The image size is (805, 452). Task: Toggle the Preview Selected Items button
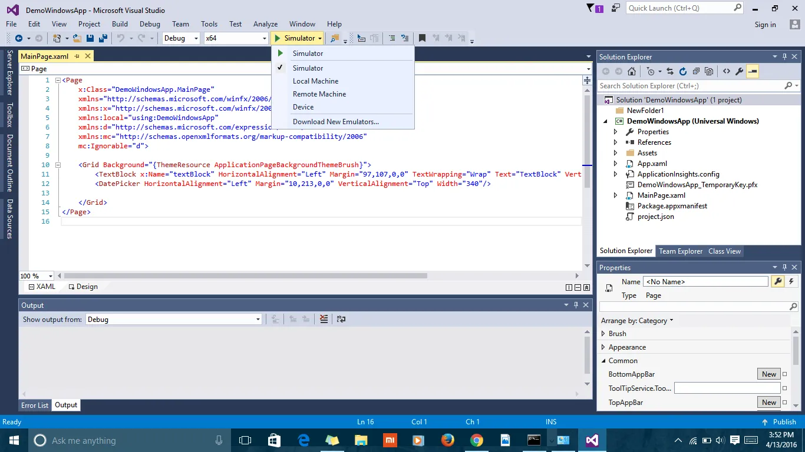click(753, 71)
